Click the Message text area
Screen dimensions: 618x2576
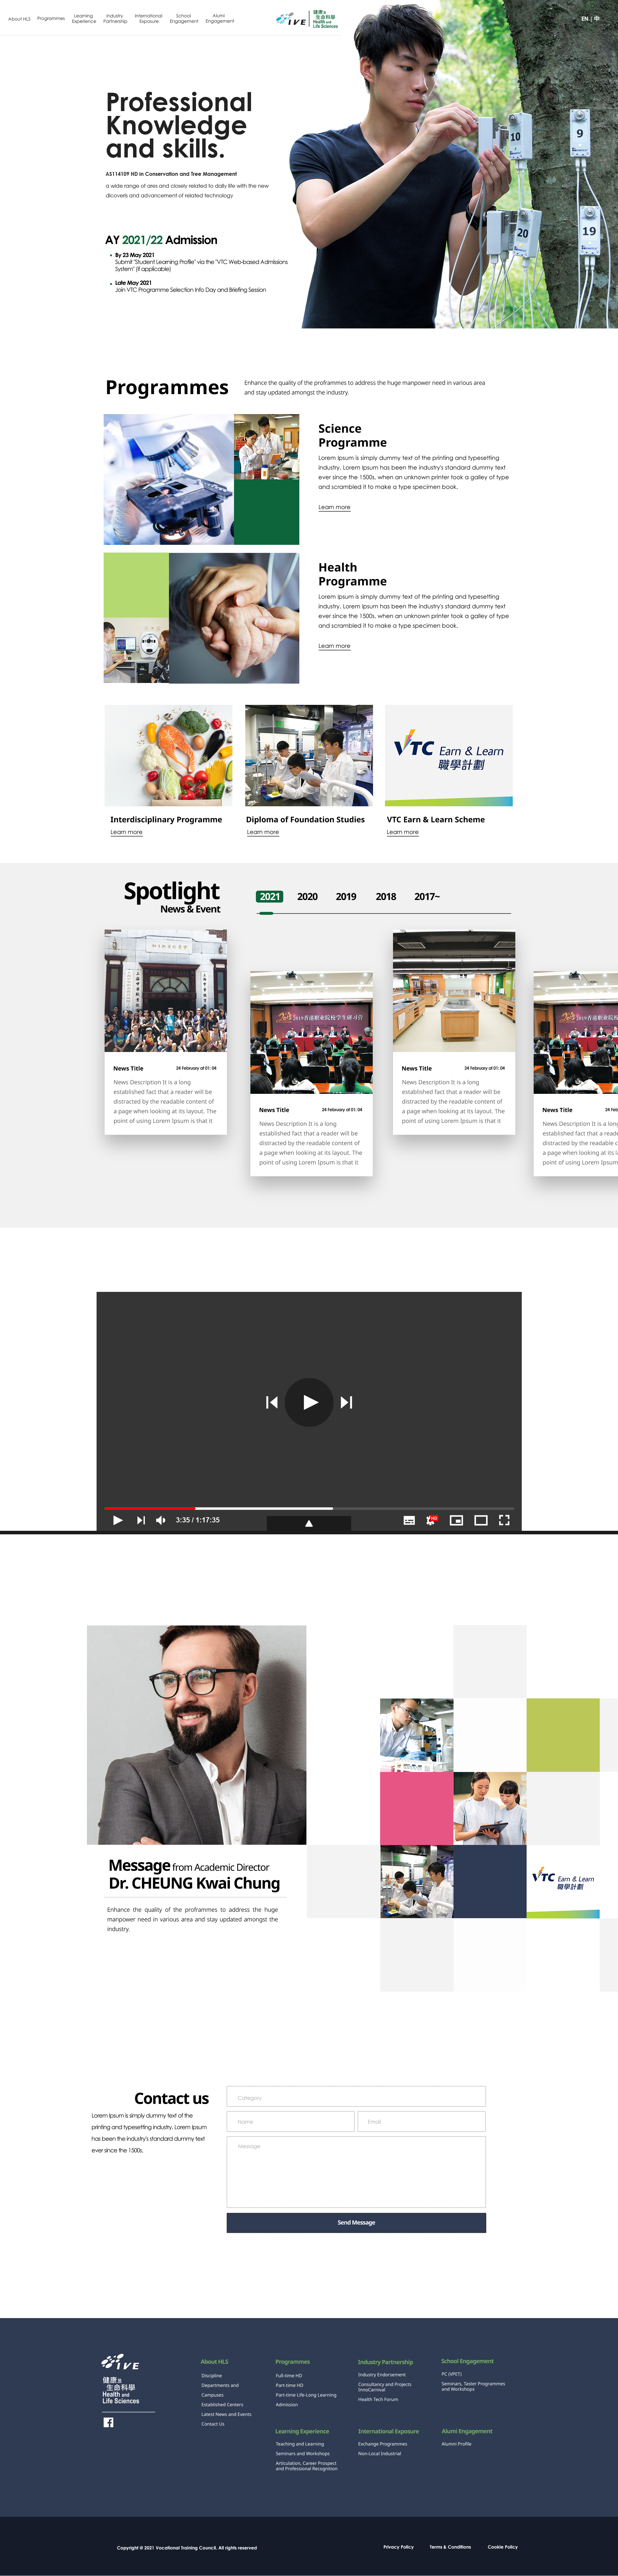pyautogui.click(x=356, y=2172)
